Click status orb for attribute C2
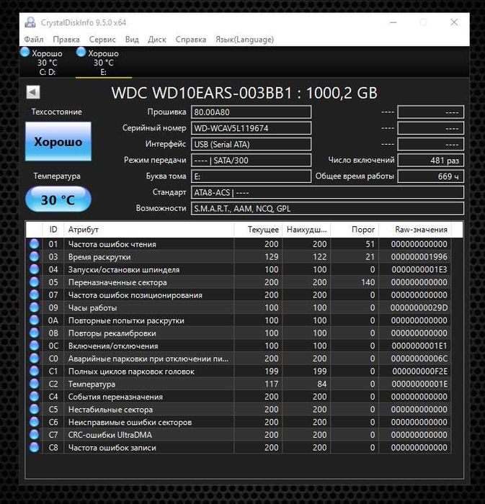This screenshot has width=485, height=504. [x=34, y=384]
